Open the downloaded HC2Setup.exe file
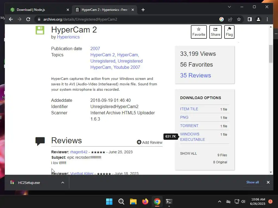 coord(29,183)
